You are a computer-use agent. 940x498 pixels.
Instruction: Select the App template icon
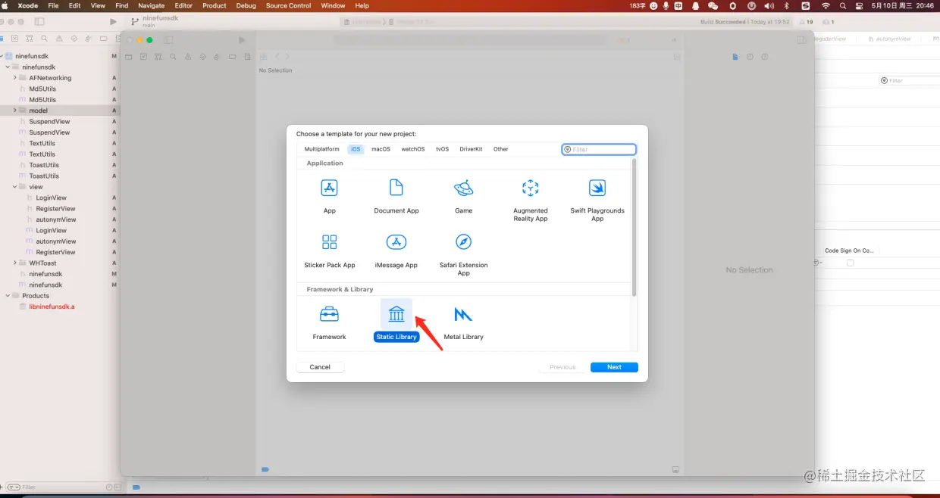(x=329, y=188)
